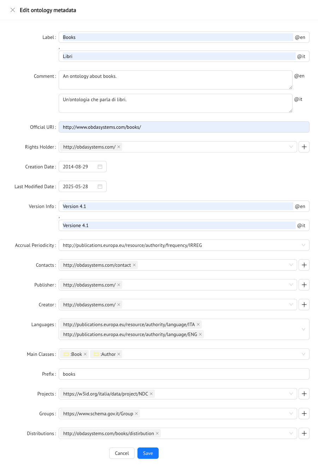
Task: Add a new Group entry
Action: [x=304, y=413]
